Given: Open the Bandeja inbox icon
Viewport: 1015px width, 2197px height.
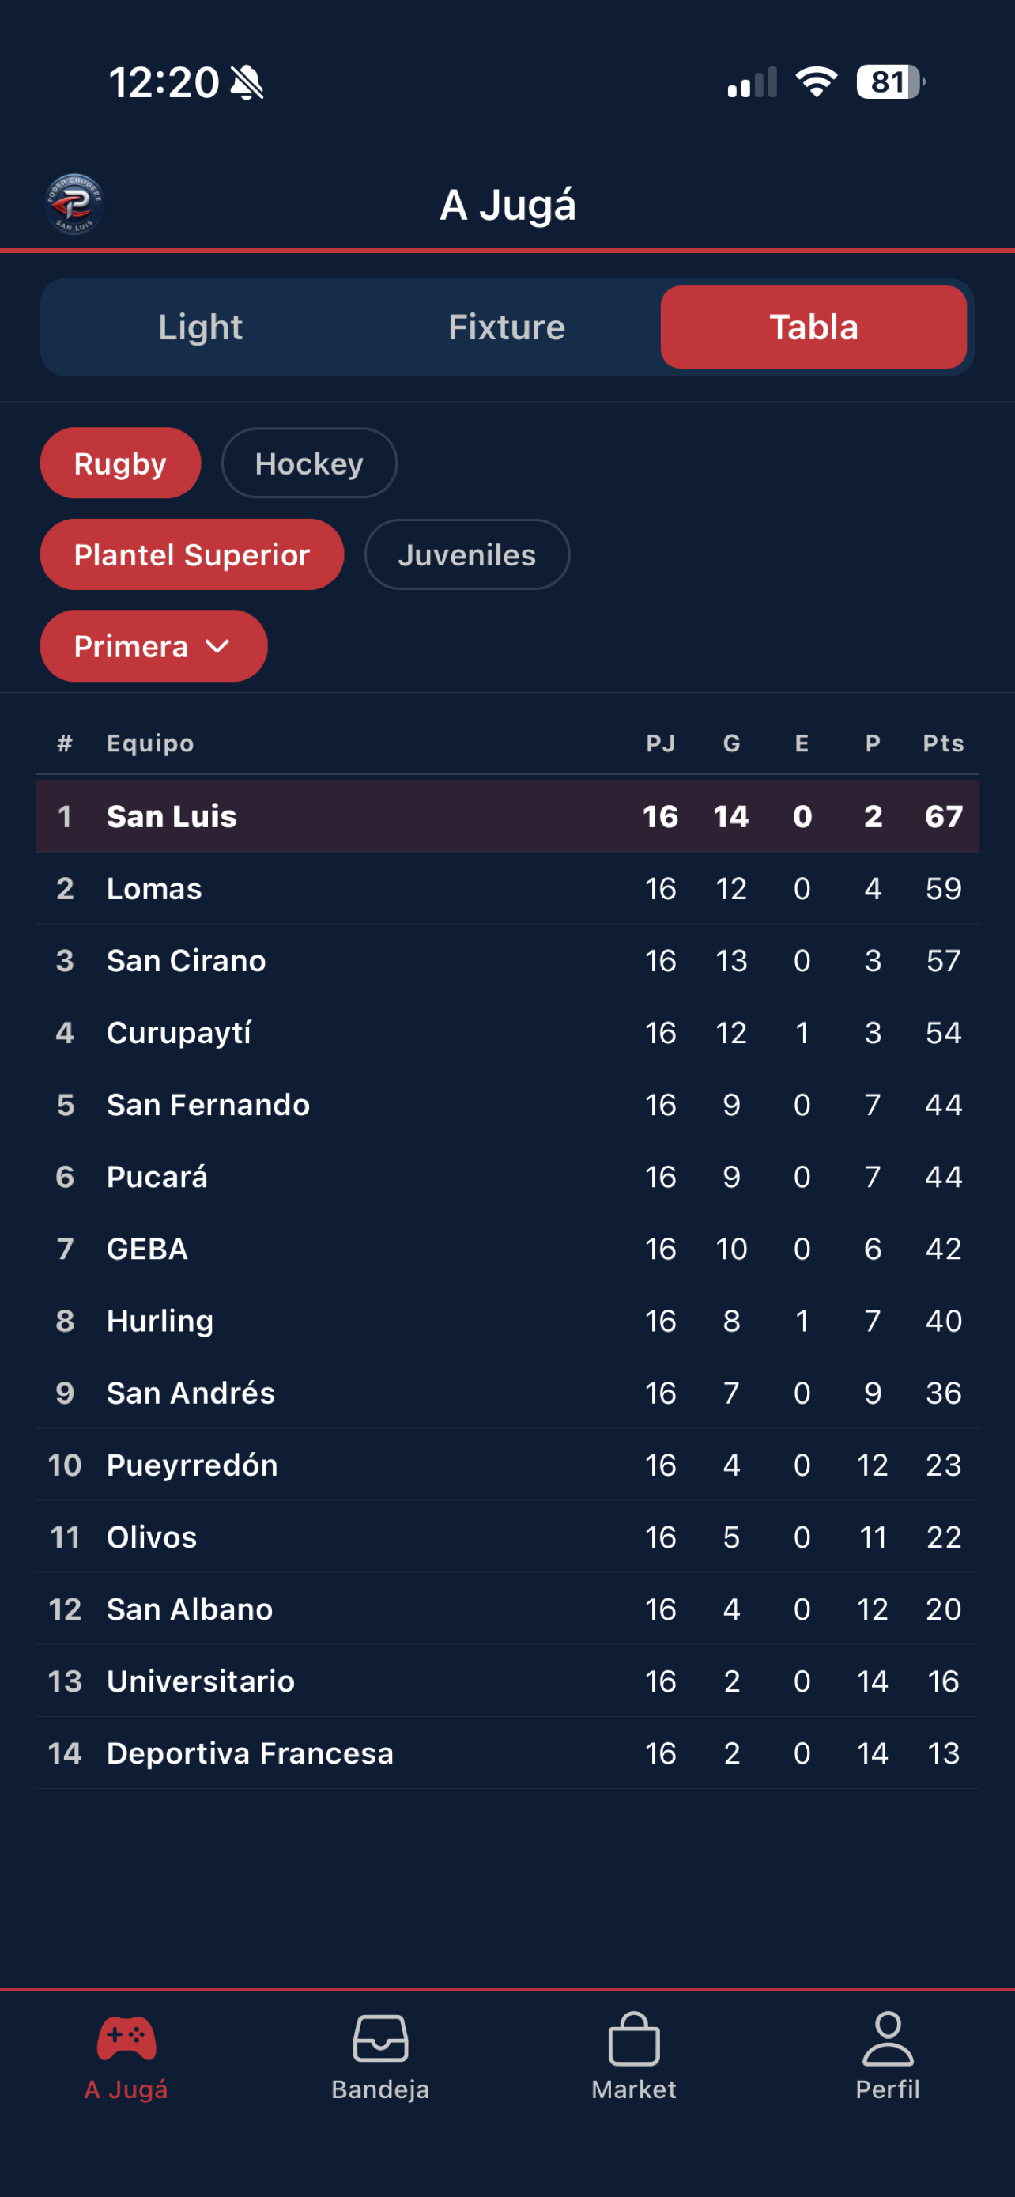Looking at the screenshot, I should click(380, 2038).
